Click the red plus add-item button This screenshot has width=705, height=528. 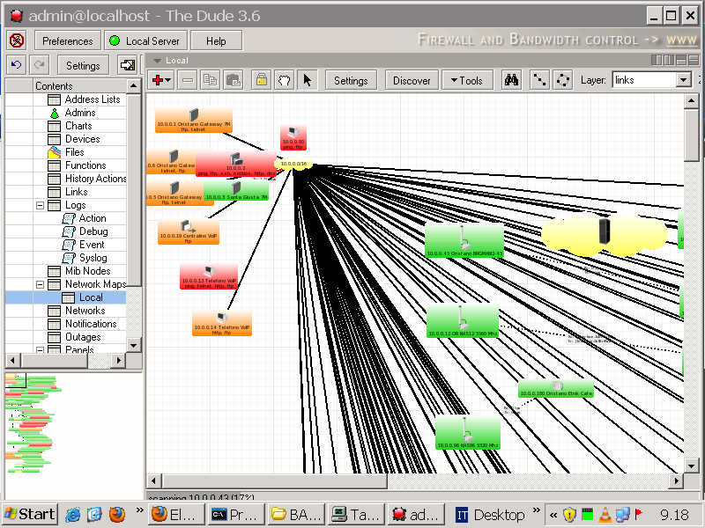[x=161, y=80]
